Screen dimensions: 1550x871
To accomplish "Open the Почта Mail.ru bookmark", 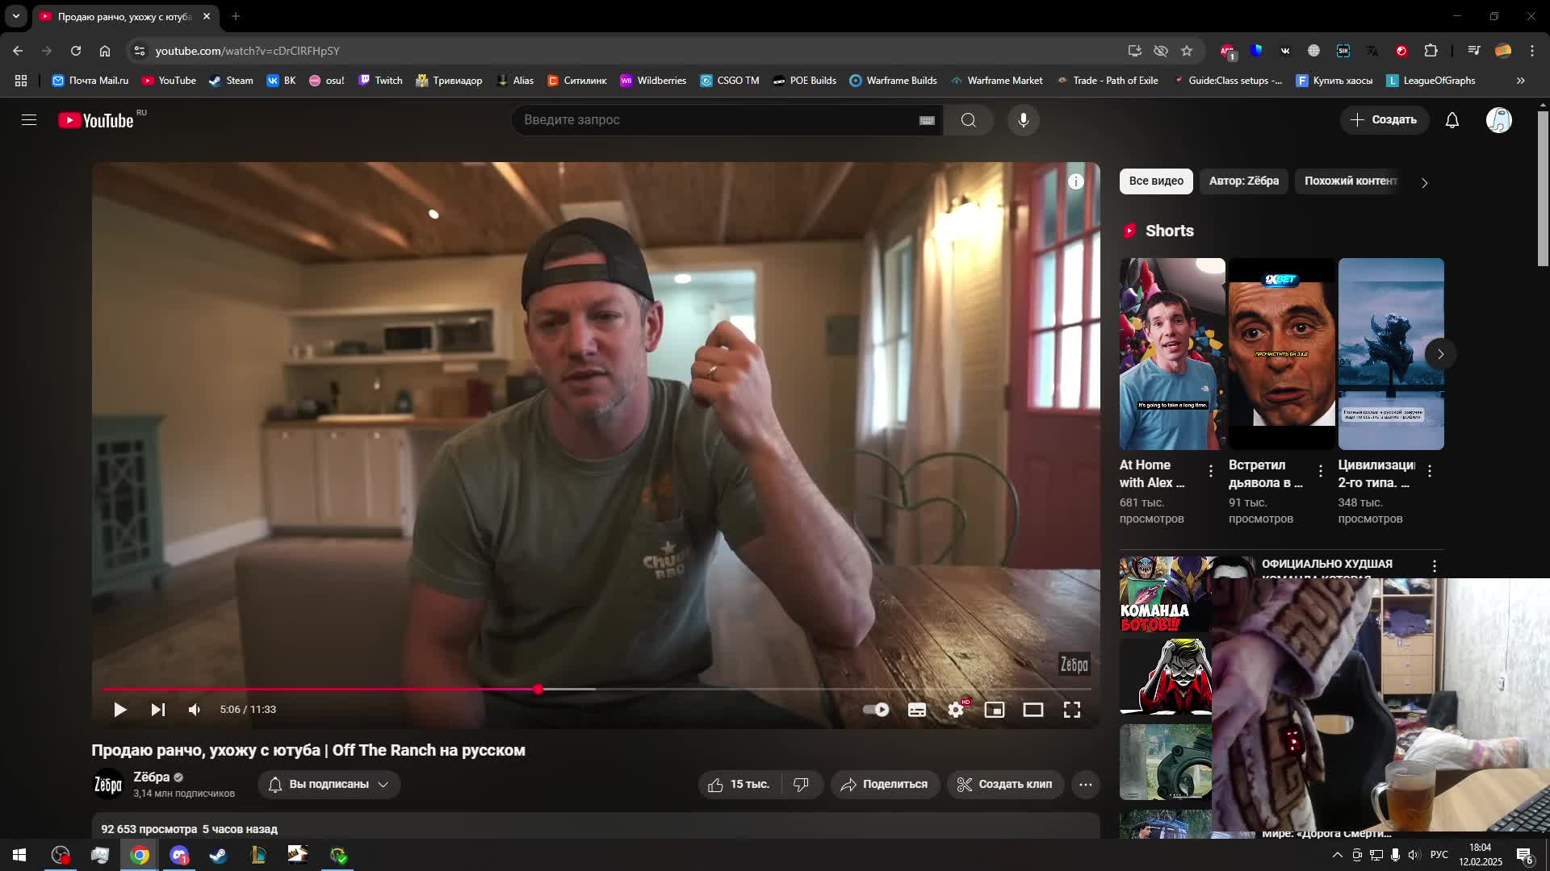I will coord(90,81).
